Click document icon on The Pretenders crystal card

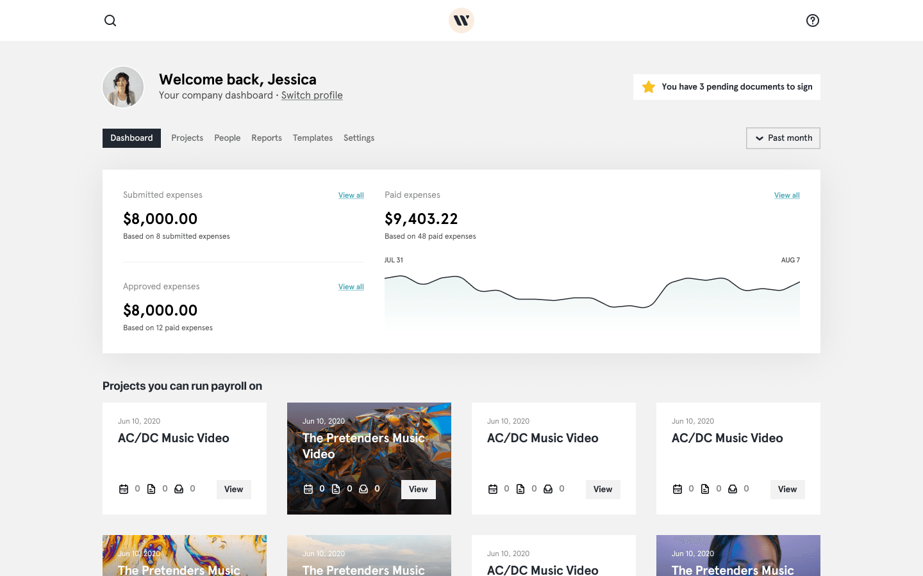point(336,489)
